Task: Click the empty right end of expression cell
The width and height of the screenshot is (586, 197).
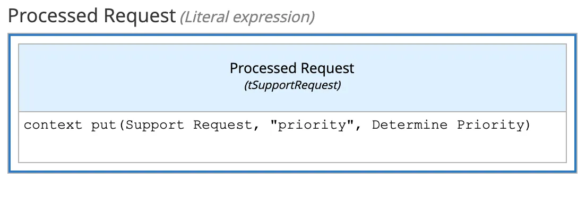Action: tap(549, 126)
